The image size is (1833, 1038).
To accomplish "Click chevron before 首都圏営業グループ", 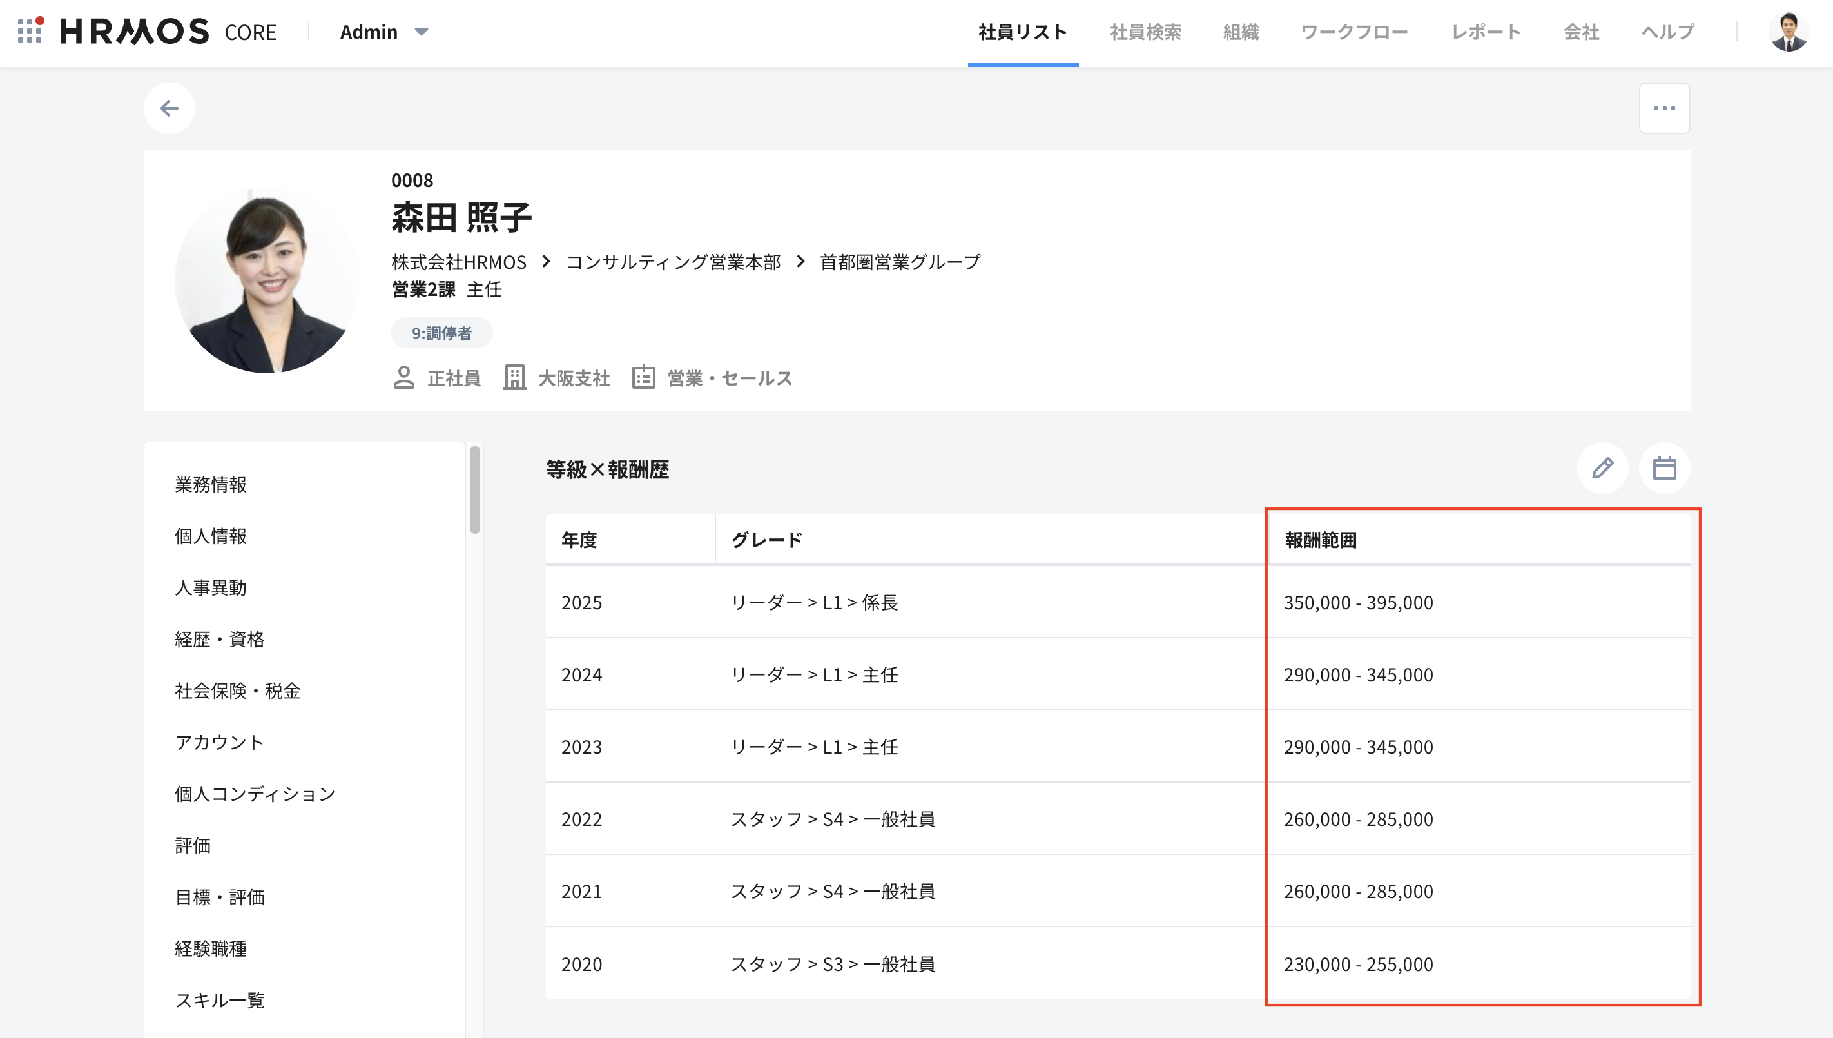I will (x=800, y=262).
